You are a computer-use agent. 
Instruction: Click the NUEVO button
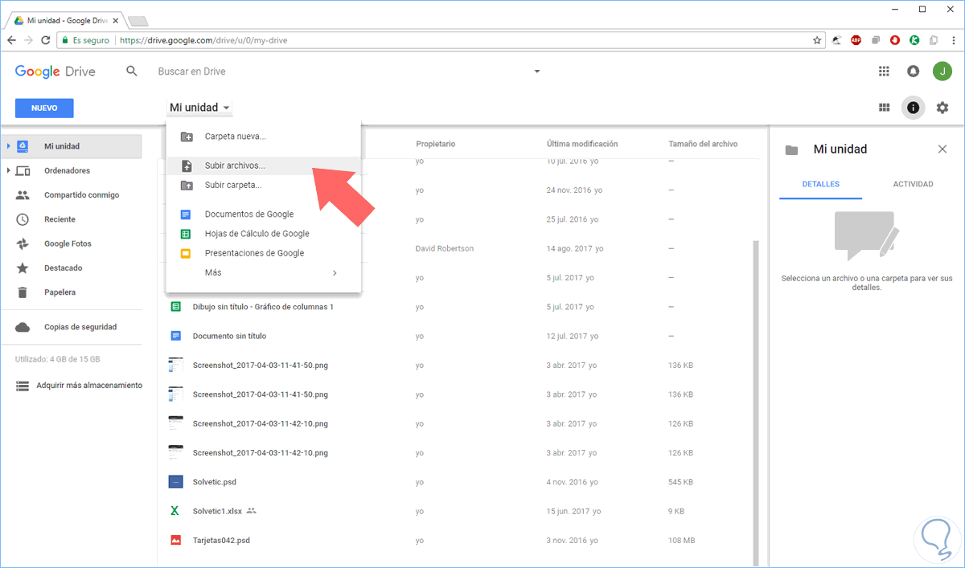44,108
